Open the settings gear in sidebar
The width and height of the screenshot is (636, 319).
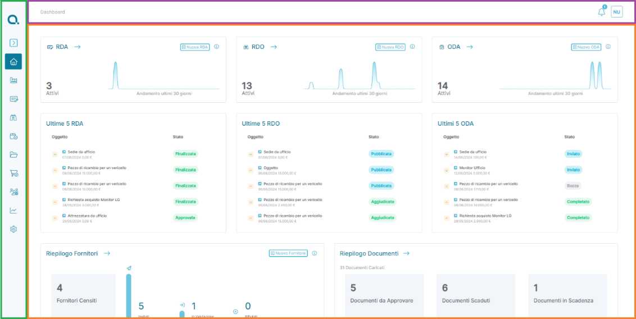[13, 229]
